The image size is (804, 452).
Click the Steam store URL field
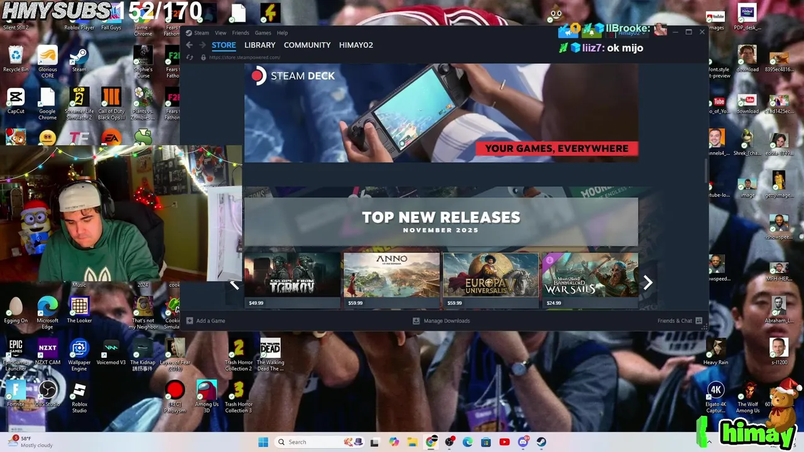244,57
